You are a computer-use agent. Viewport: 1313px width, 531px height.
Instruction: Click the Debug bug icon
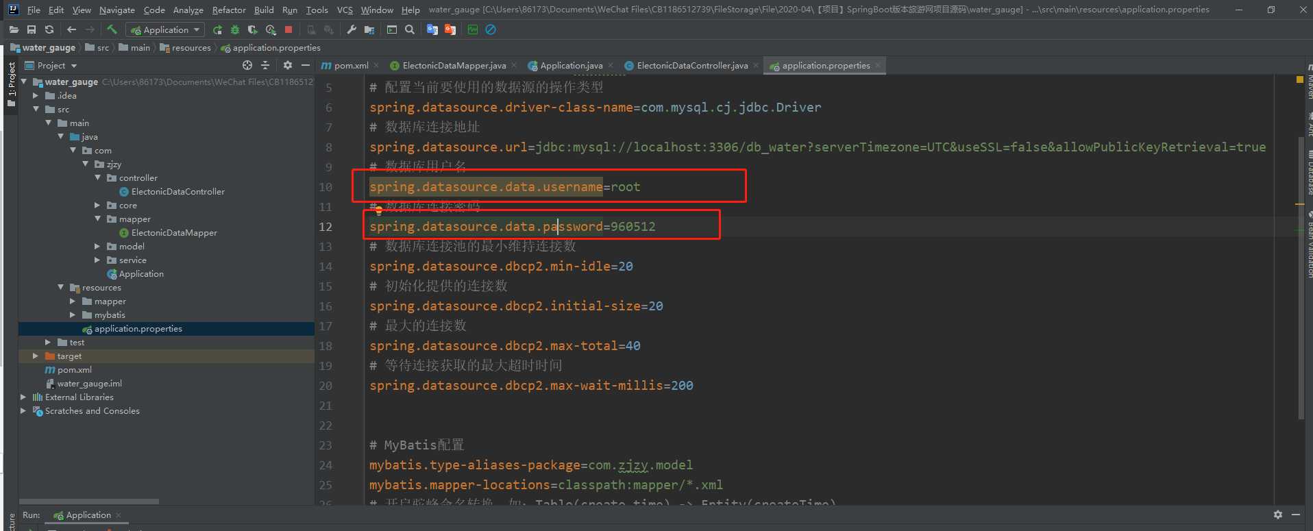coord(235,29)
